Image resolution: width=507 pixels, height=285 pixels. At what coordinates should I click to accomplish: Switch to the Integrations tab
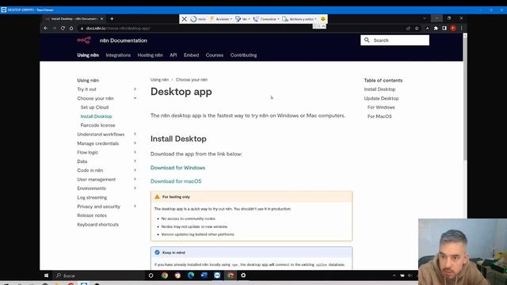coord(118,55)
